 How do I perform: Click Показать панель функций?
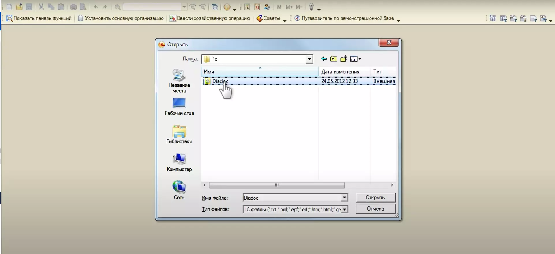(39, 18)
